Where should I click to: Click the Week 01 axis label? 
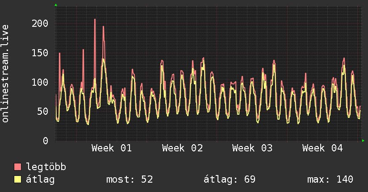[112, 148]
